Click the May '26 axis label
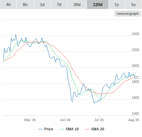The image size is (142, 137). click(30, 120)
